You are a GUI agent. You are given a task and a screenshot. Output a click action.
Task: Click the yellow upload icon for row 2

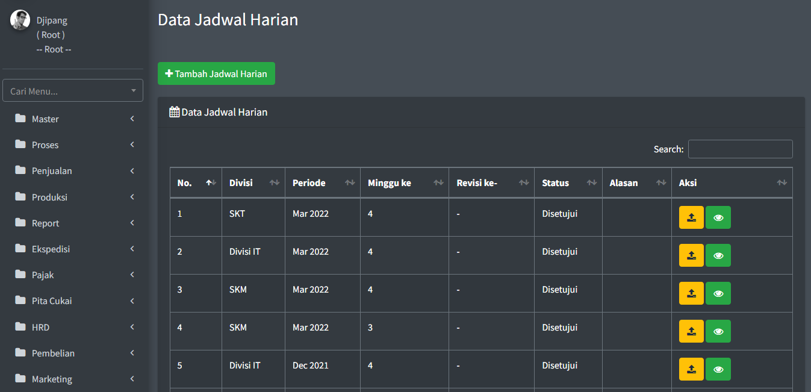(691, 255)
